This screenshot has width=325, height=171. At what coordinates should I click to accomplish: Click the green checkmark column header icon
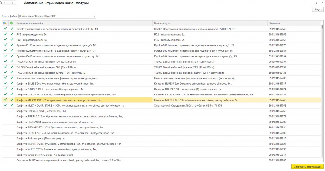[x=11, y=23]
